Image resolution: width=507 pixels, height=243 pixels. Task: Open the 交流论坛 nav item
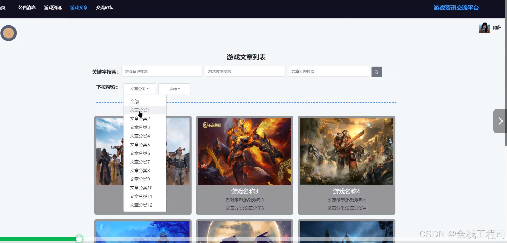point(105,7)
